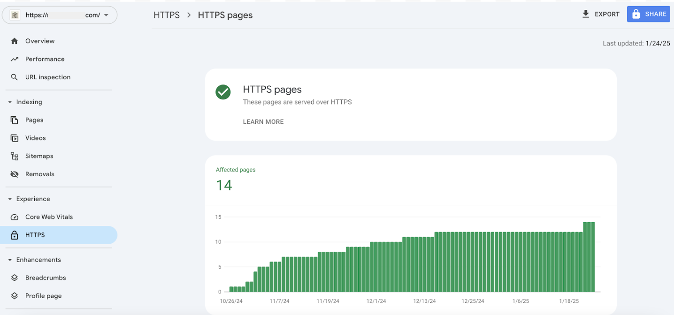Click These pages are served over HTTPS text

click(x=297, y=102)
